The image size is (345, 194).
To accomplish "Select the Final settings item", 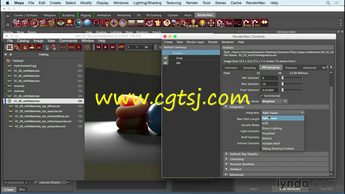I will (x=179, y=58).
